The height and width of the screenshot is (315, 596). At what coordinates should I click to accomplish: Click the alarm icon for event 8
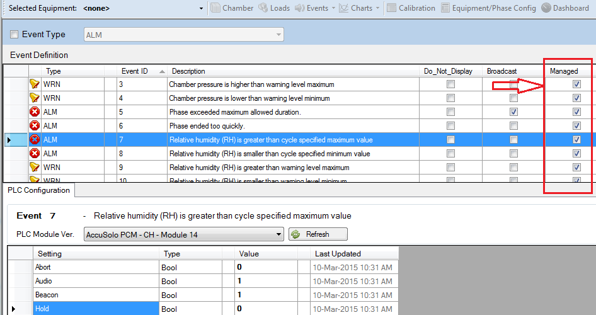[34, 154]
